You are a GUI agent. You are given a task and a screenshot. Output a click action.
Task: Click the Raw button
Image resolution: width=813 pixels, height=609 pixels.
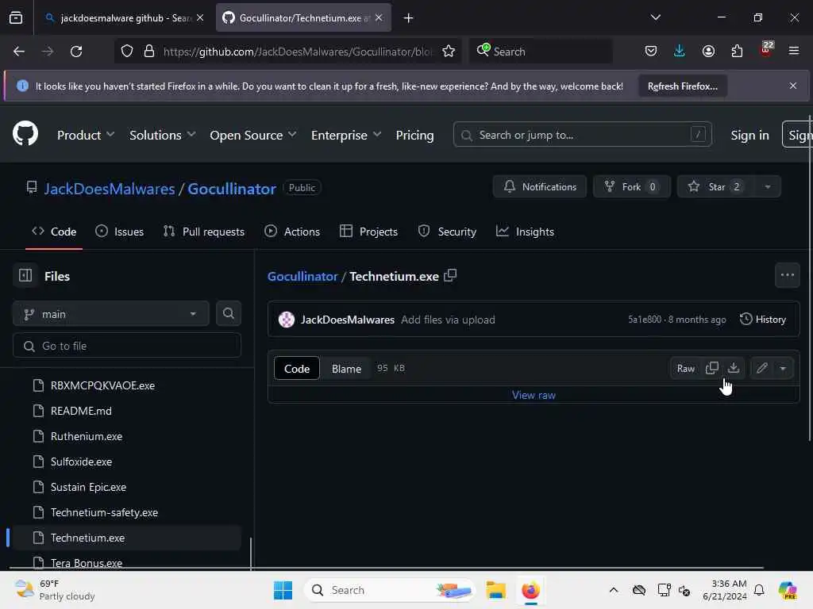[685, 368]
